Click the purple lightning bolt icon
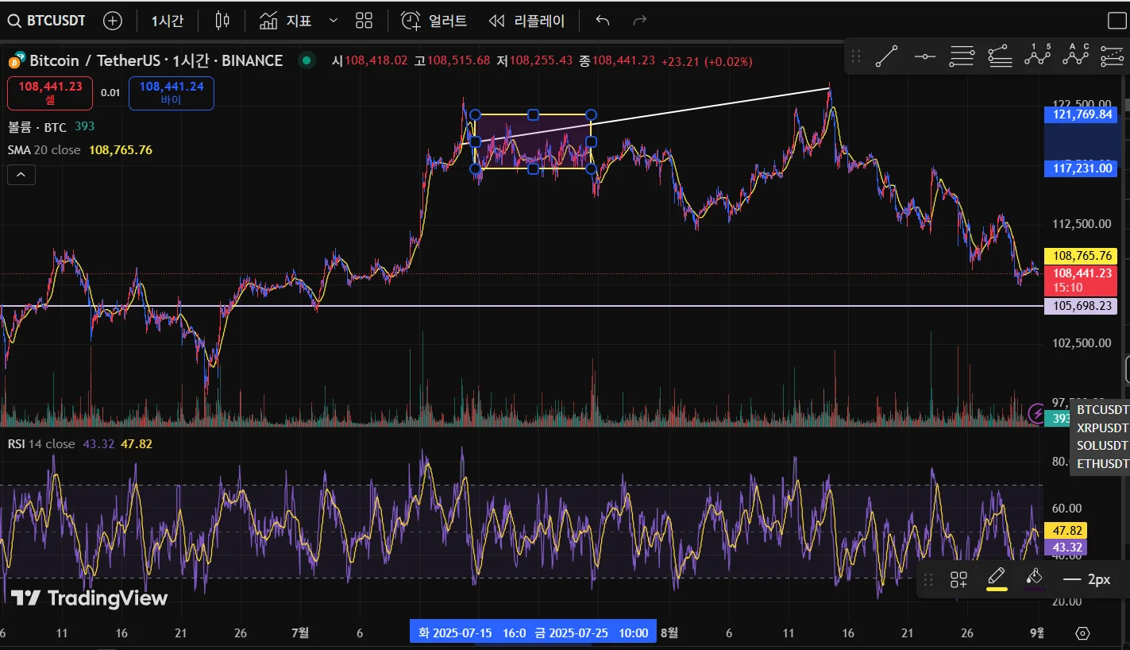The height and width of the screenshot is (650, 1130). tap(1036, 413)
